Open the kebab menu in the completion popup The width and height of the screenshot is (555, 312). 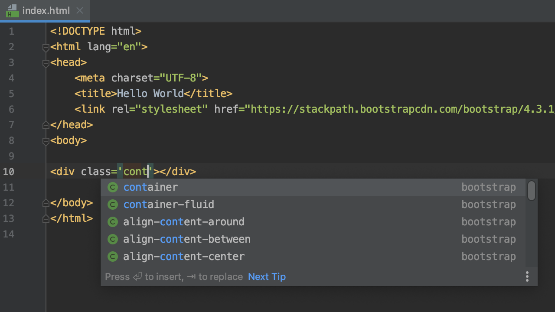(x=527, y=276)
